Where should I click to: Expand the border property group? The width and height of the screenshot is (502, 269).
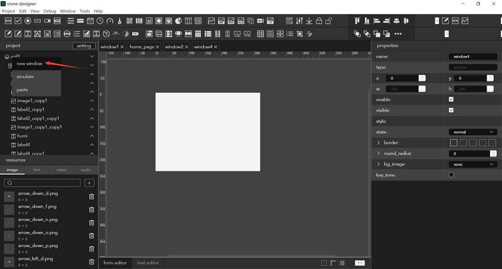point(379,143)
